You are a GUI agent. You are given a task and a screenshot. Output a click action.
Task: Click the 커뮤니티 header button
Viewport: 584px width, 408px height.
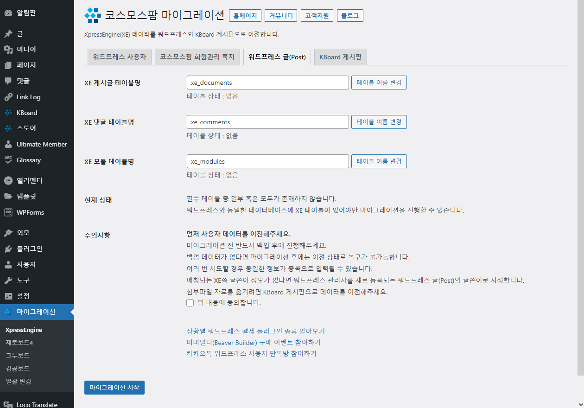281,15
